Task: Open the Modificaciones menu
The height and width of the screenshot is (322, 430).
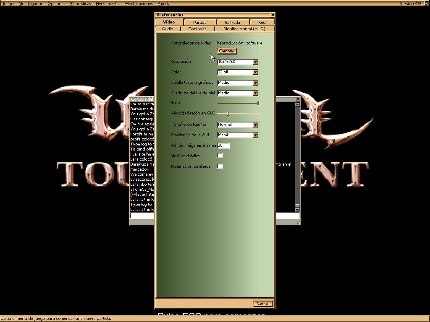Action: tap(139, 3)
